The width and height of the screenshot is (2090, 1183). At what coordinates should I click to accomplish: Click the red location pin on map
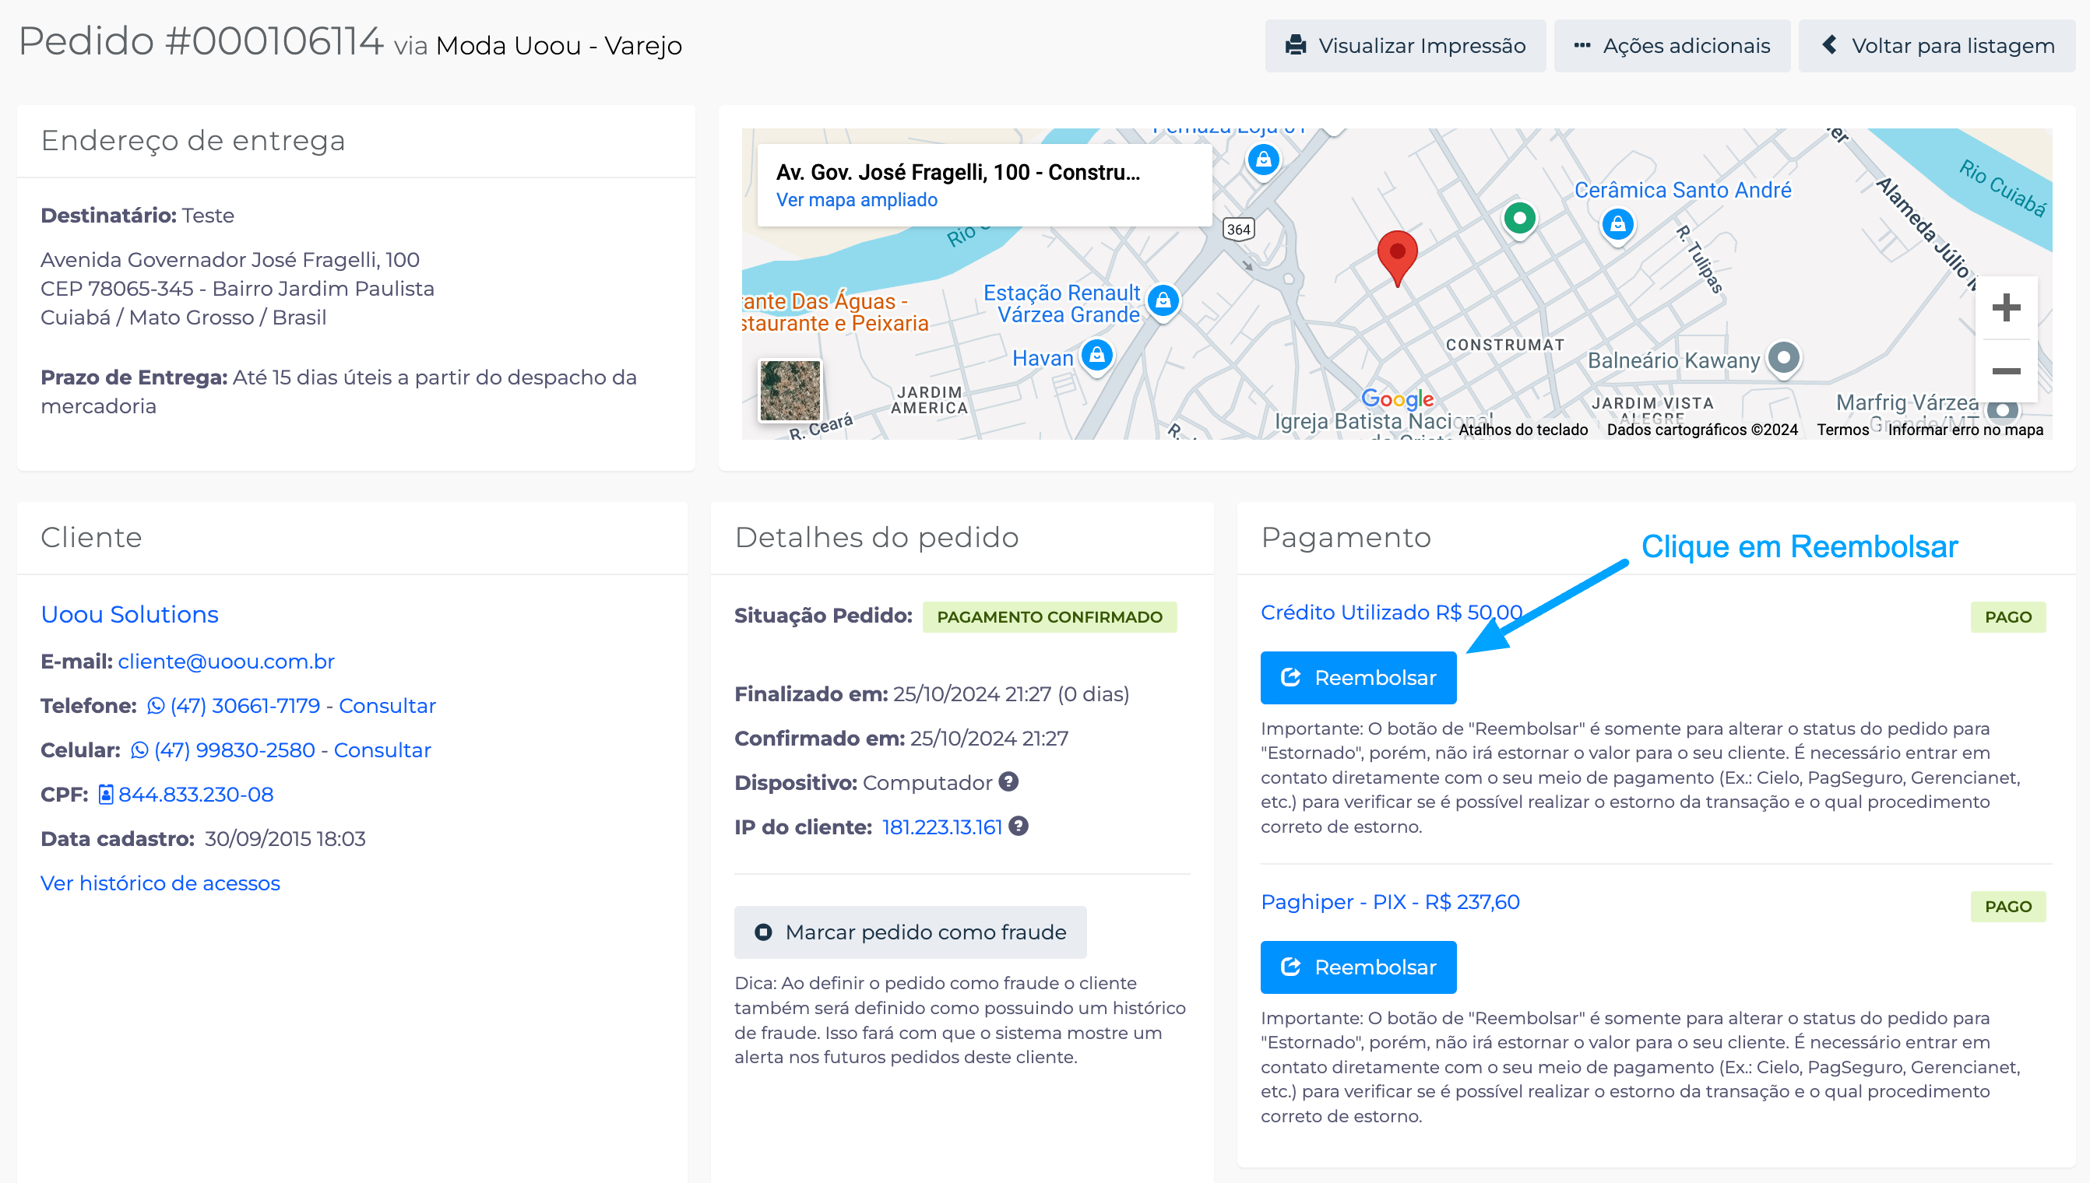click(x=1397, y=255)
